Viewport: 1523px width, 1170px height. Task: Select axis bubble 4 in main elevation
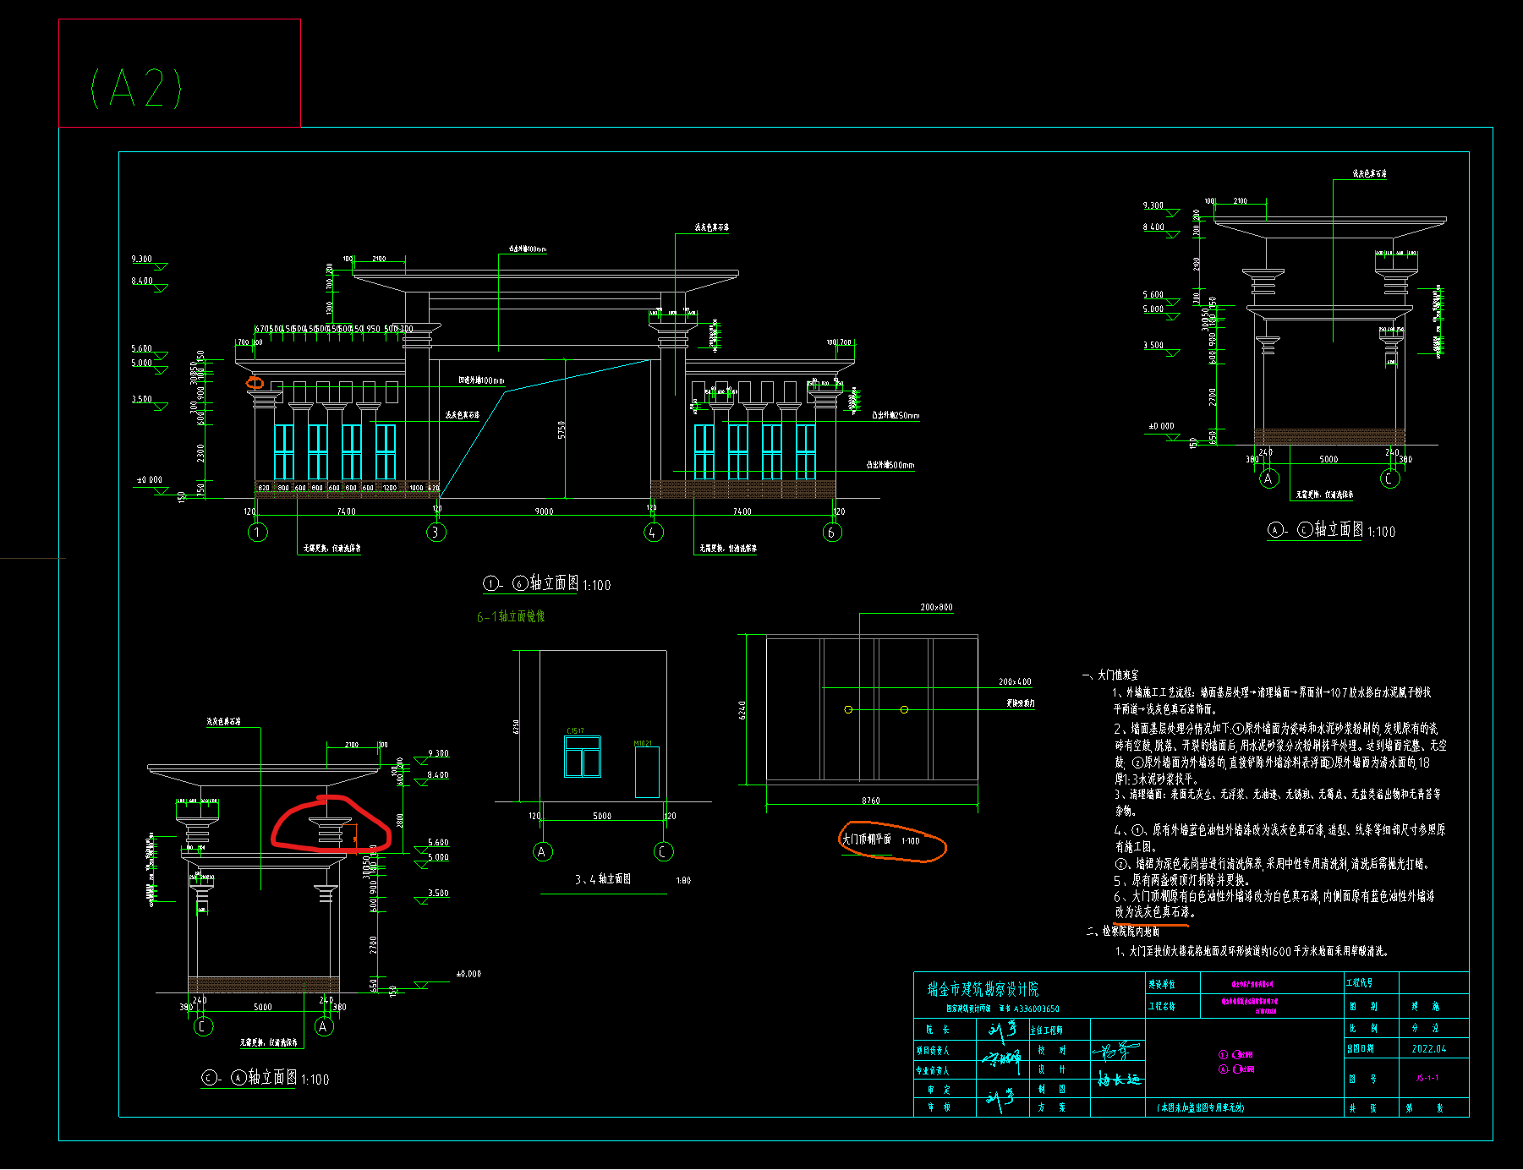[653, 532]
